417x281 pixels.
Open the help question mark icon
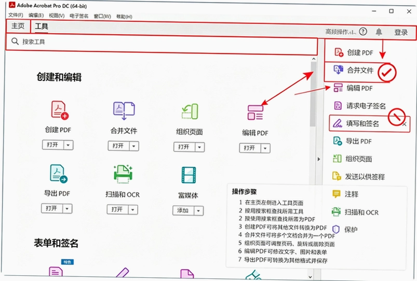(x=363, y=32)
